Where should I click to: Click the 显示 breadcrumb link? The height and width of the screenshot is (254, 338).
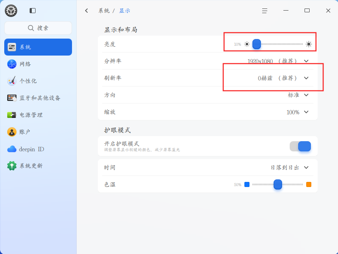tap(125, 11)
